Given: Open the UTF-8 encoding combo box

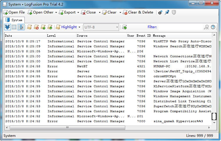Looking at the screenshot, I should coord(101,27).
